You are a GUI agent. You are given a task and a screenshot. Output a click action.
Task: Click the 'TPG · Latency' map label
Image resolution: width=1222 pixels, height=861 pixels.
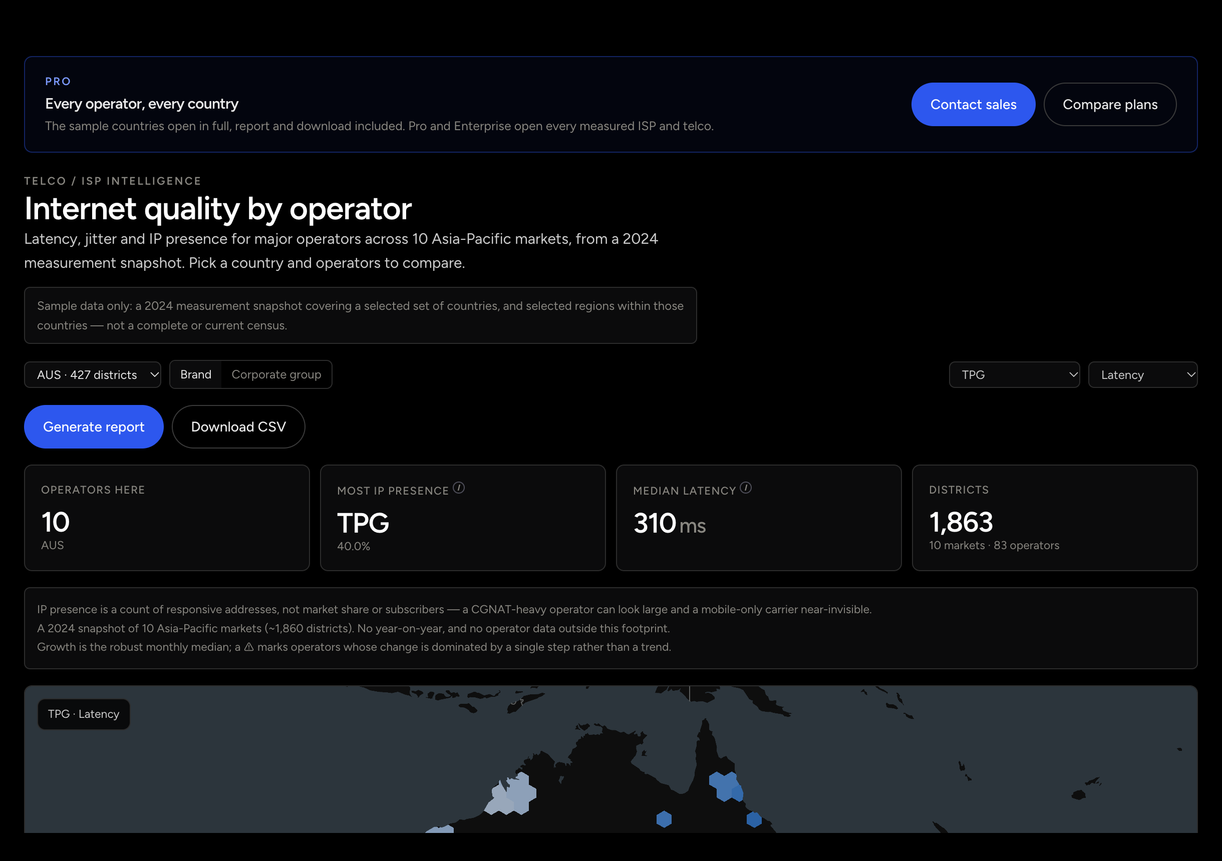point(84,714)
